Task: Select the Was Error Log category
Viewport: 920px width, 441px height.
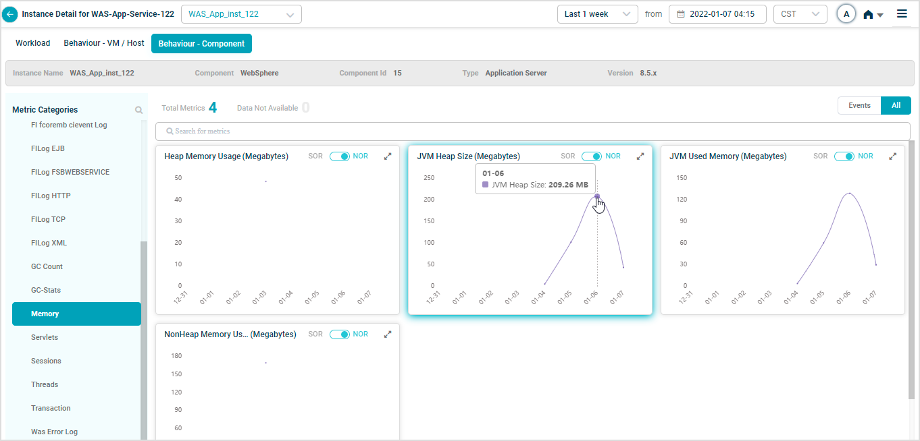Action: click(54, 432)
